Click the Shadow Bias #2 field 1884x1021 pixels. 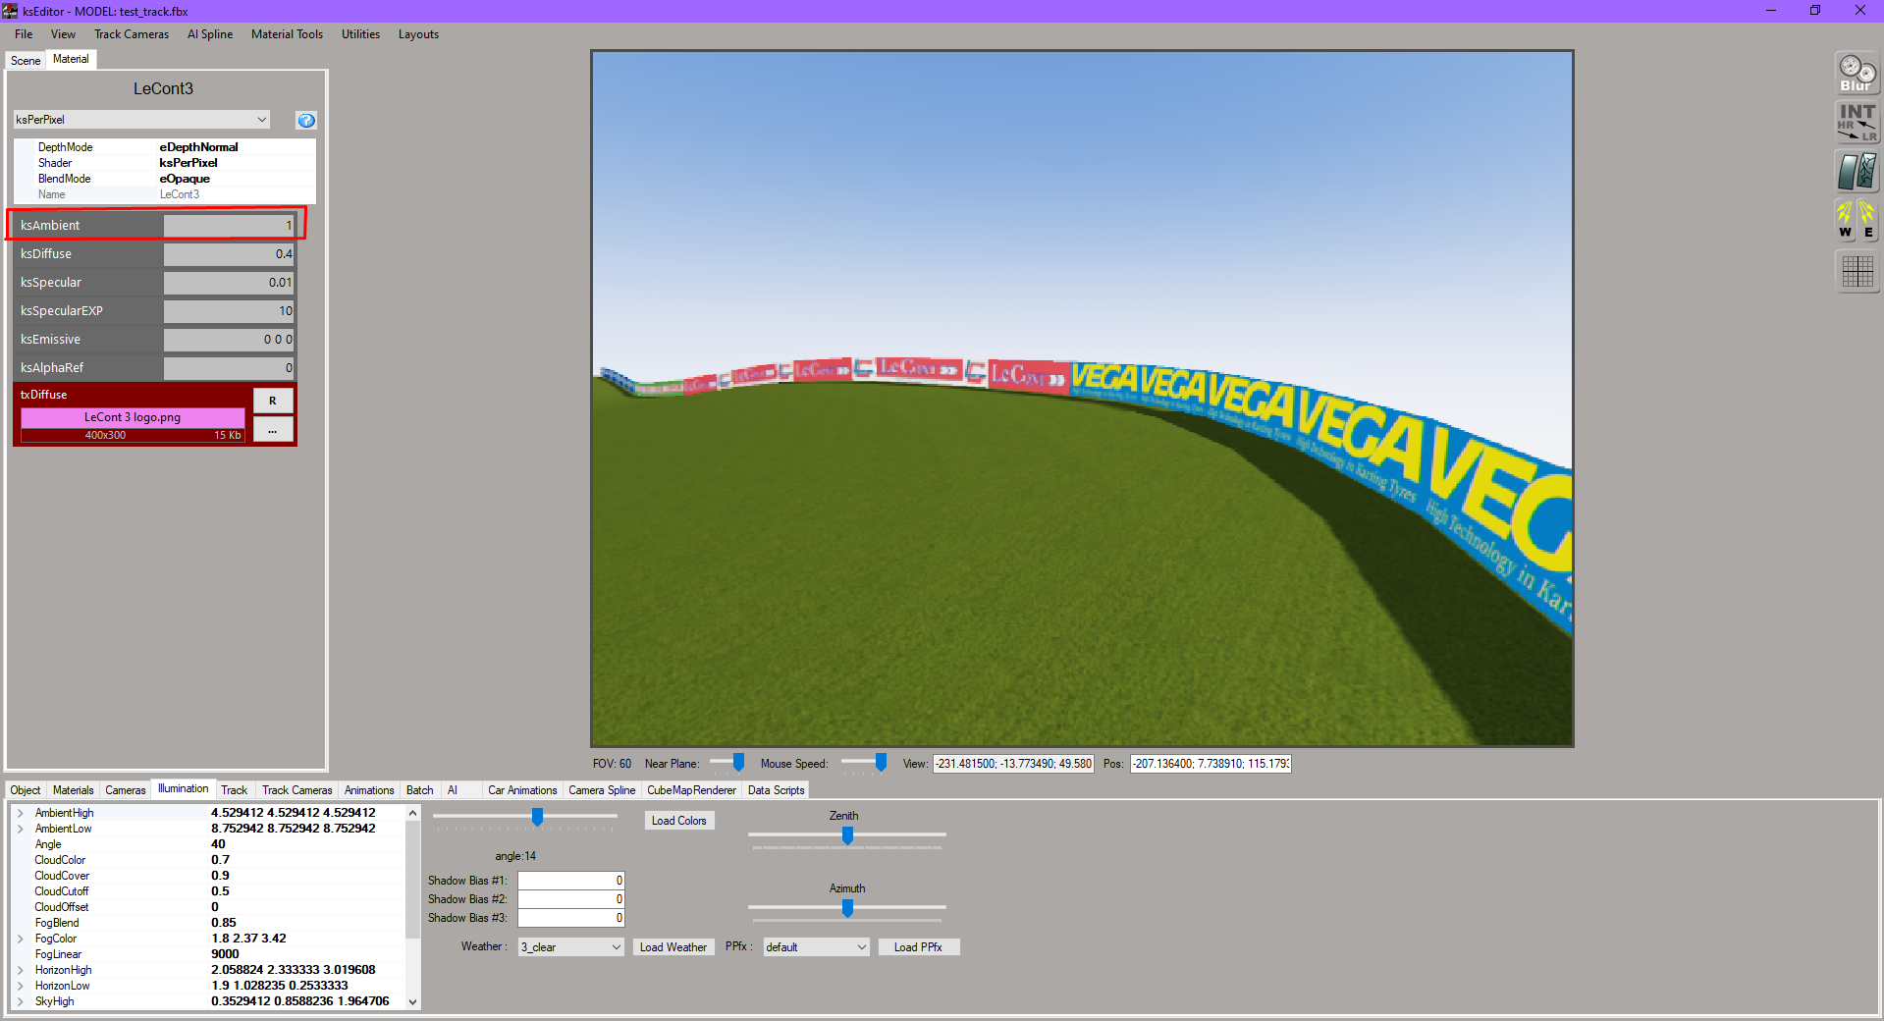pyautogui.click(x=571, y=899)
